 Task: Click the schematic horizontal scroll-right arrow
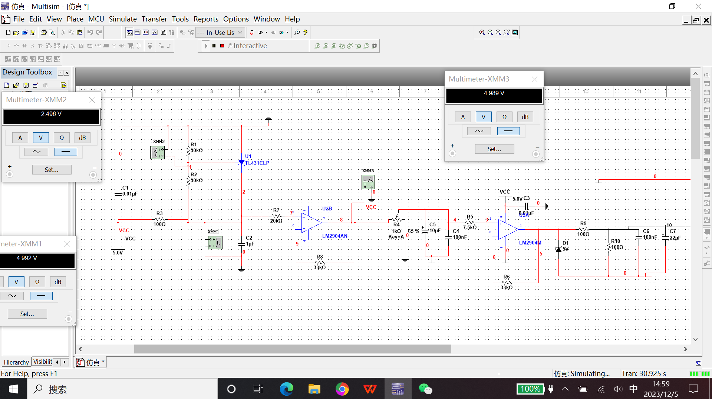(685, 349)
